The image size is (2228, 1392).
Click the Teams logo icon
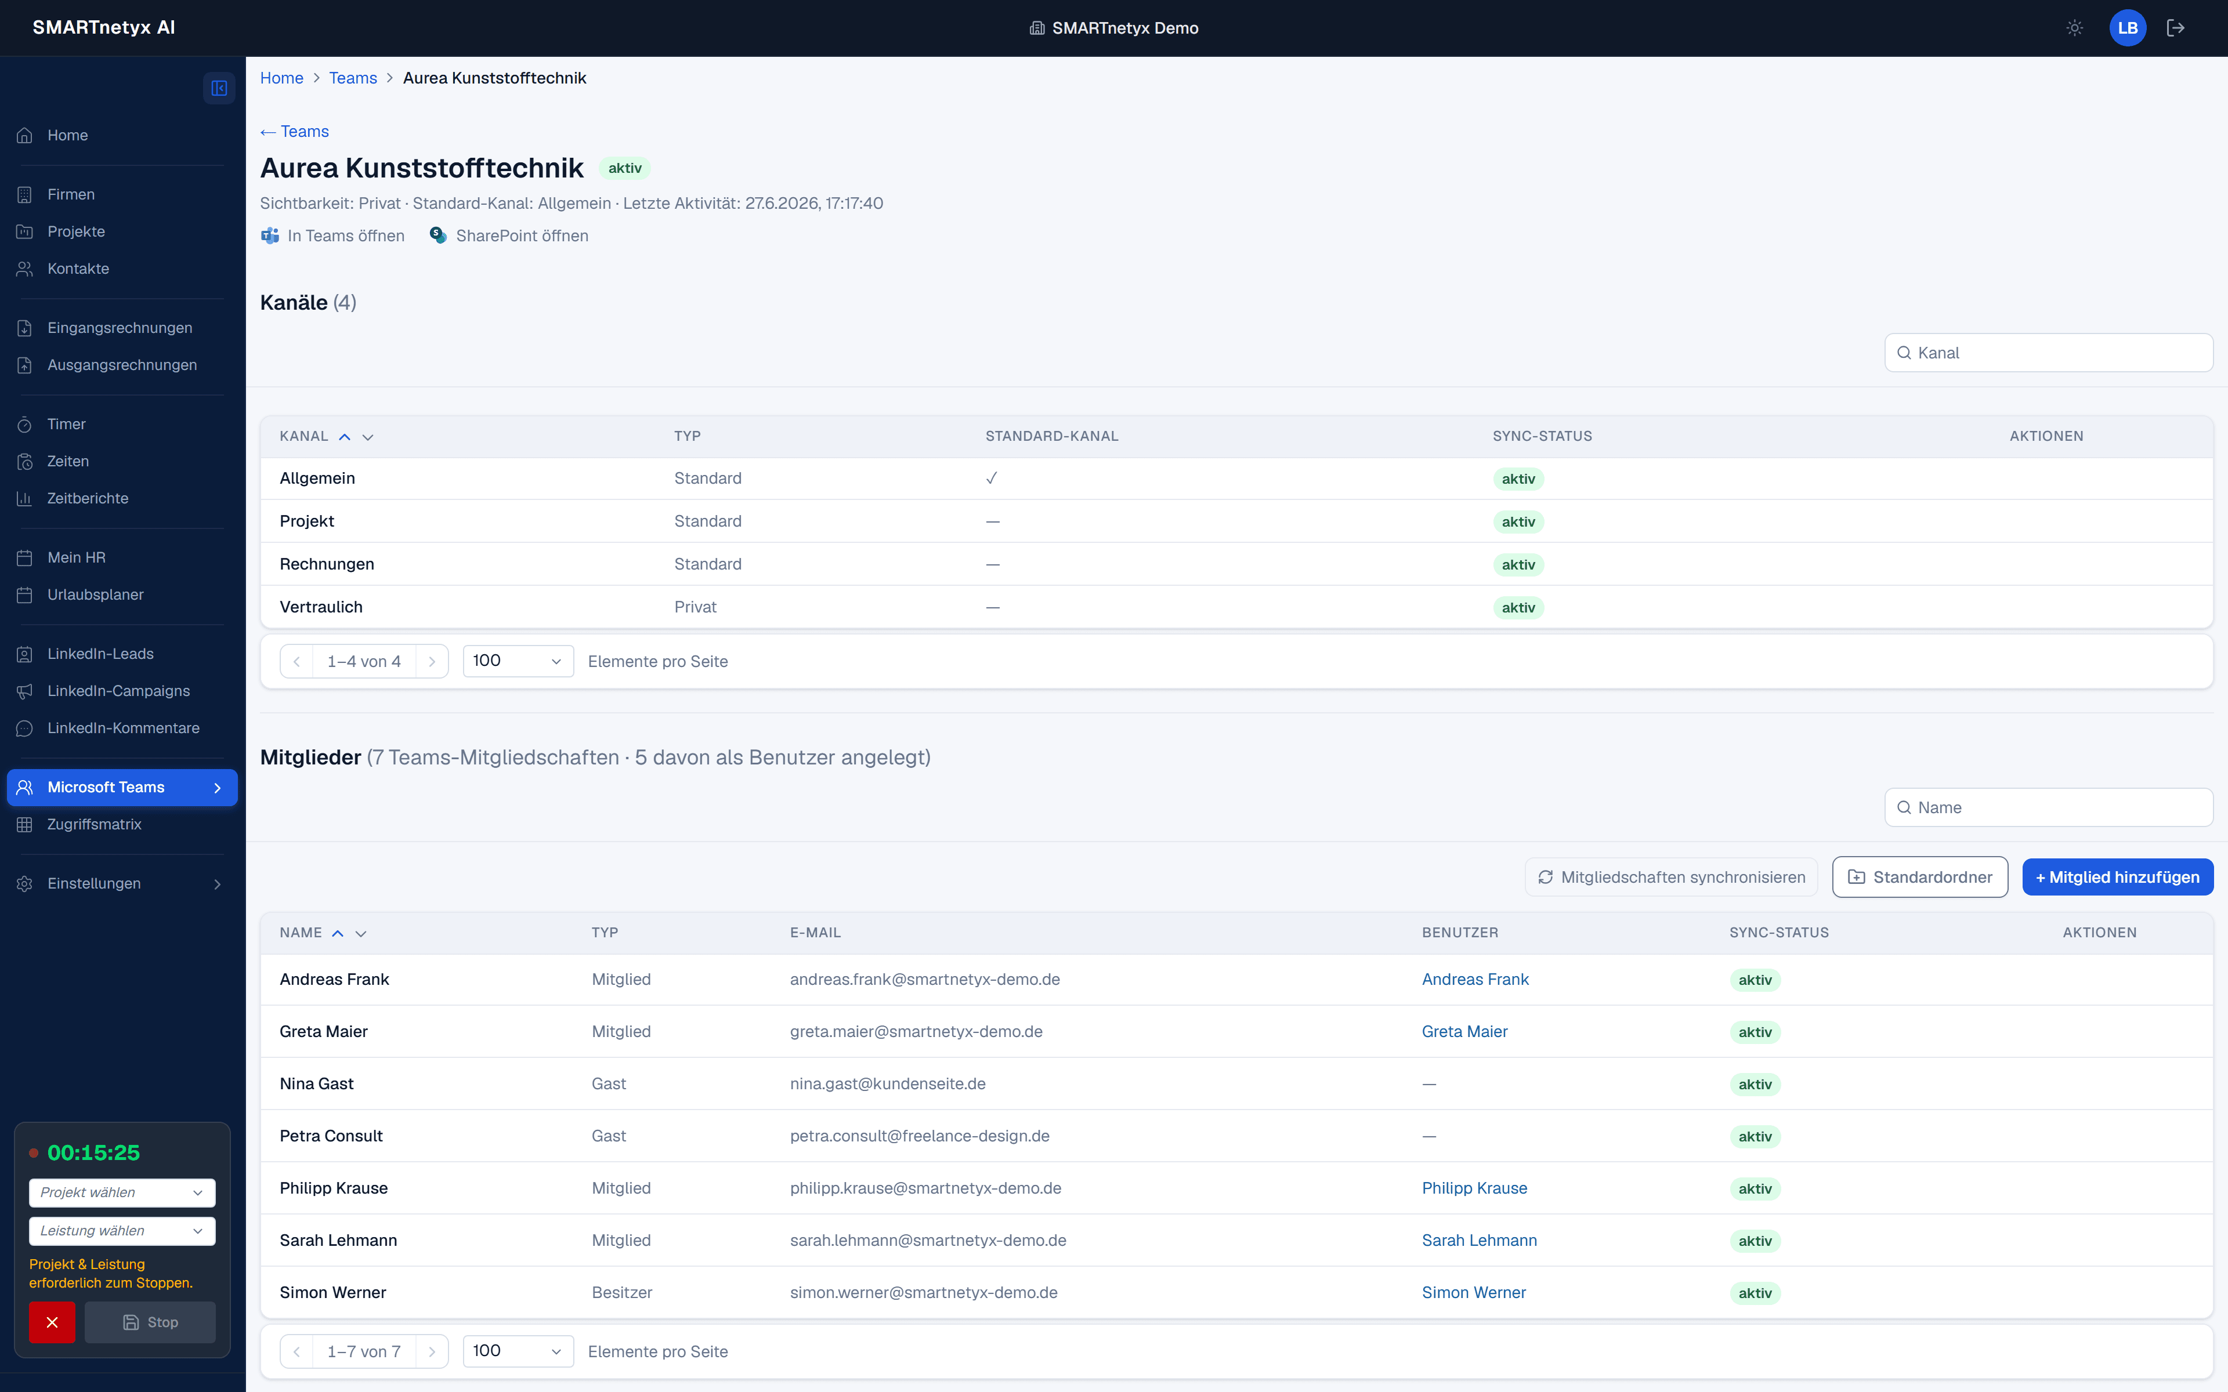[x=270, y=235]
